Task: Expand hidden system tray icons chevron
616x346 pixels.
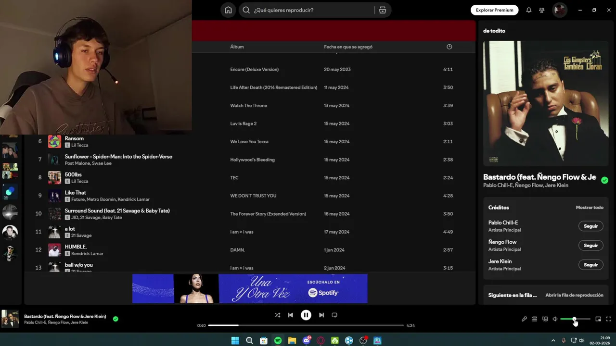Action: pyautogui.click(x=553, y=340)
